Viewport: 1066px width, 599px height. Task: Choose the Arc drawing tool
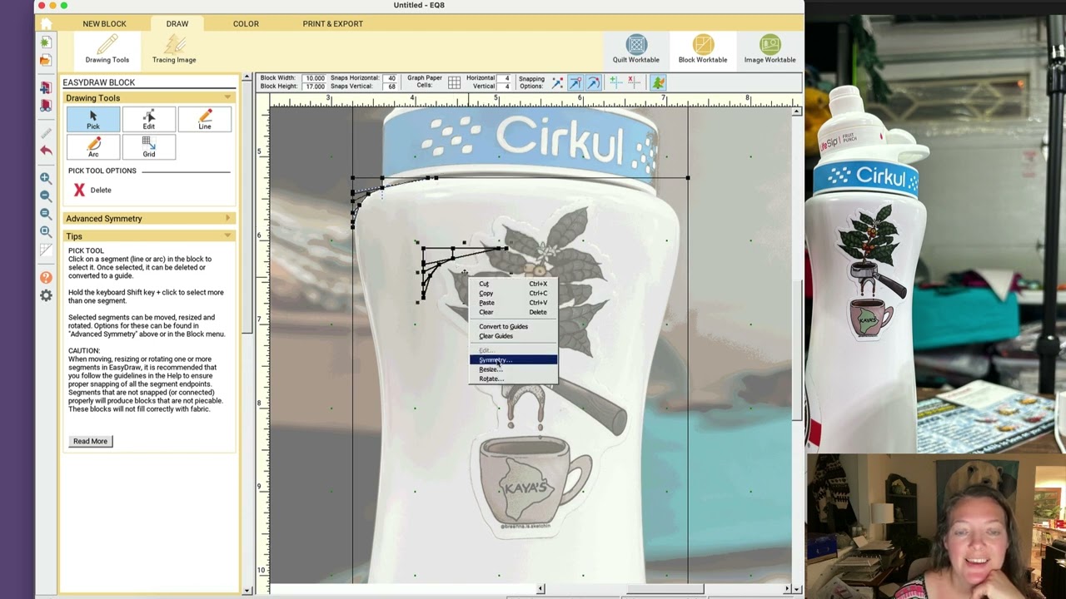pyautogui.click(x=93, y=147)
